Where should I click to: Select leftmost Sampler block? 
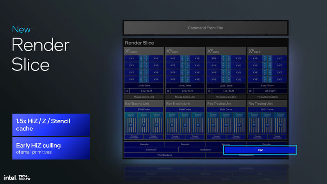coord(144,144)
